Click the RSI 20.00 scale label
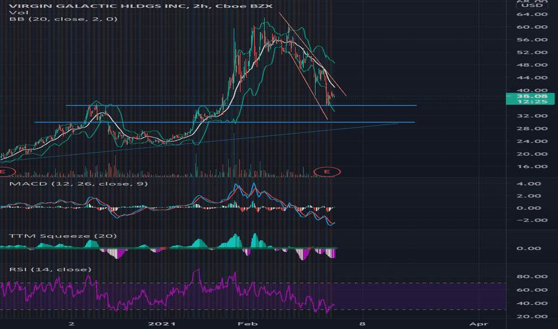Viewport: 558px width, 329px height. point(532,316)
